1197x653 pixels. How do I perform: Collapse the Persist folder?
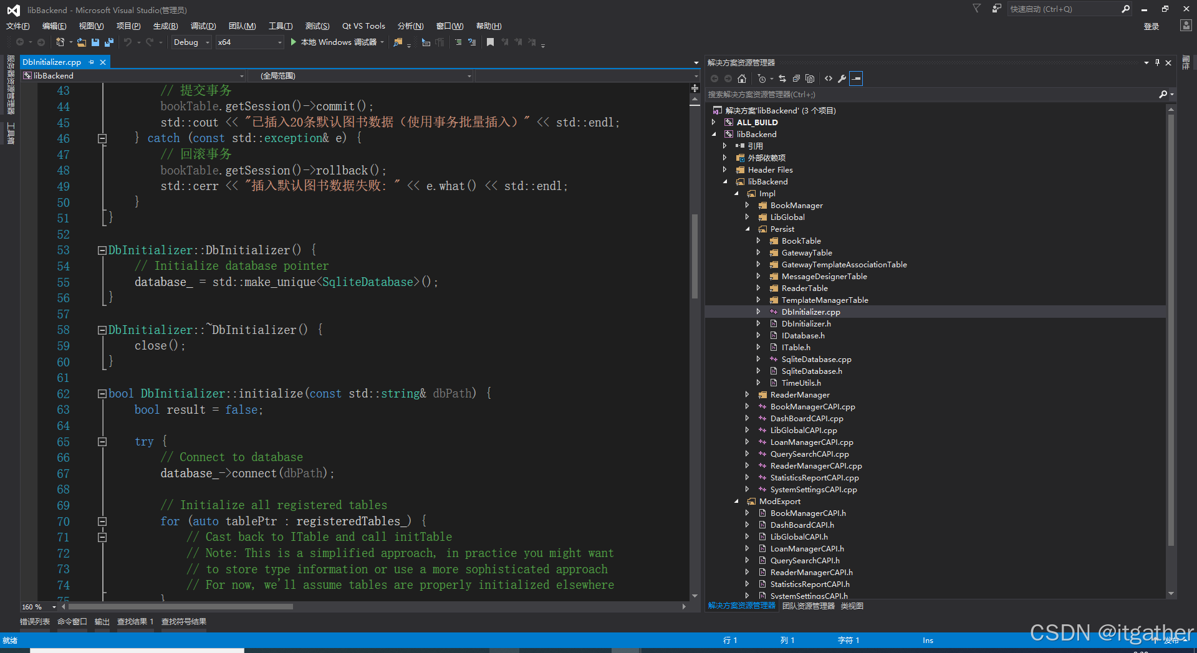pyautogui.click(x=748, y=229)
